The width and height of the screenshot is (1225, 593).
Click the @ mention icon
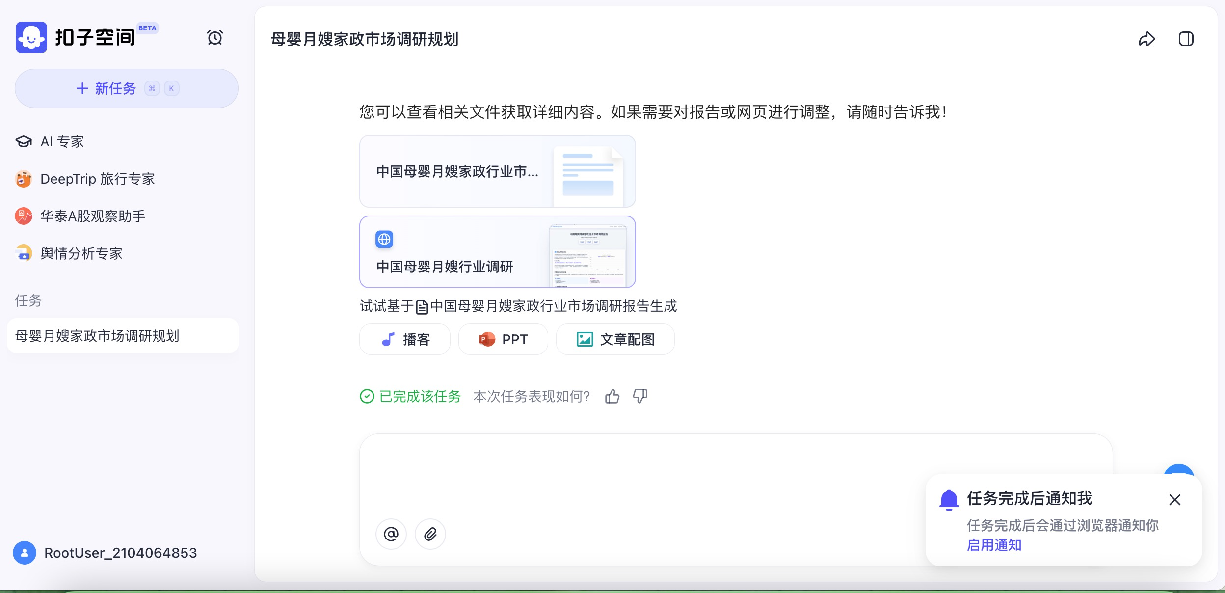pos(391,534)
